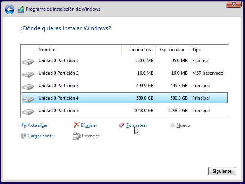Close the Windows setup window
Screen dimensions: 245x184
pos(234,4)
